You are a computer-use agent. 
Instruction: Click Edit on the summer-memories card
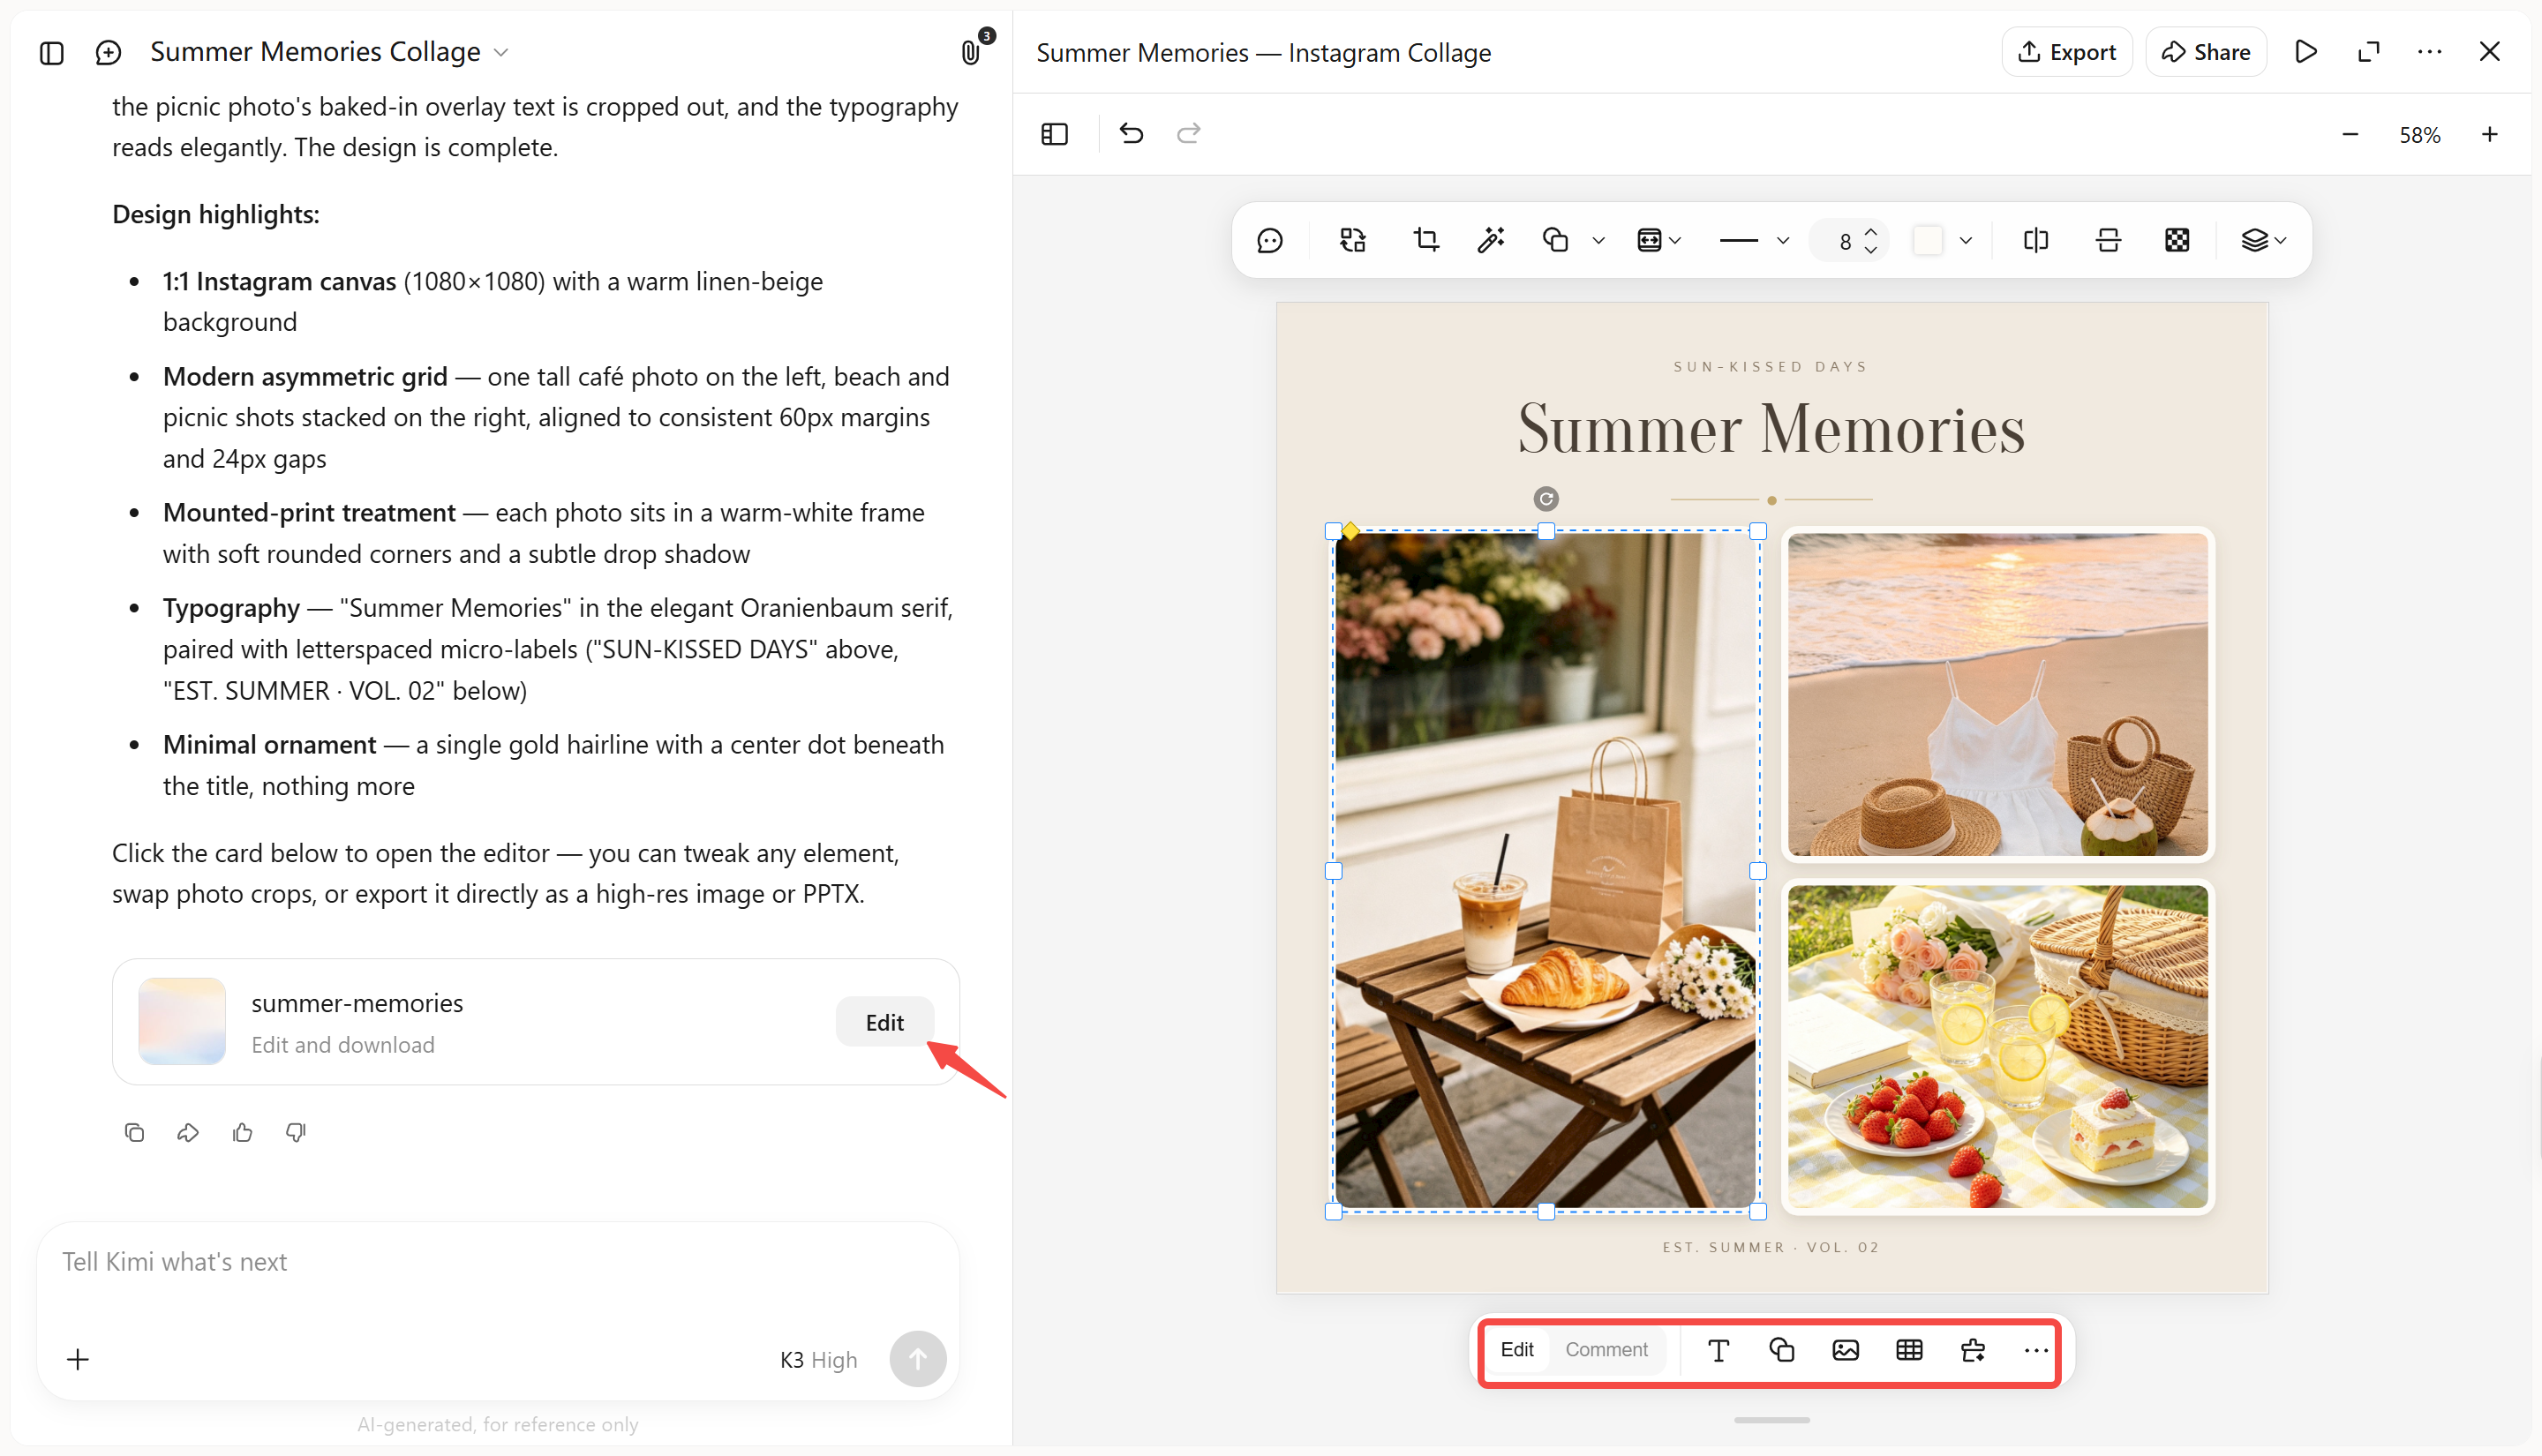[x=884, y=1022]
